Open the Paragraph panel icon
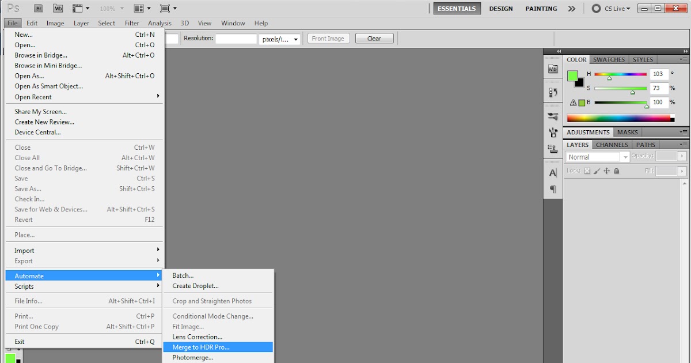691x363 pixels. coord(553,189)
